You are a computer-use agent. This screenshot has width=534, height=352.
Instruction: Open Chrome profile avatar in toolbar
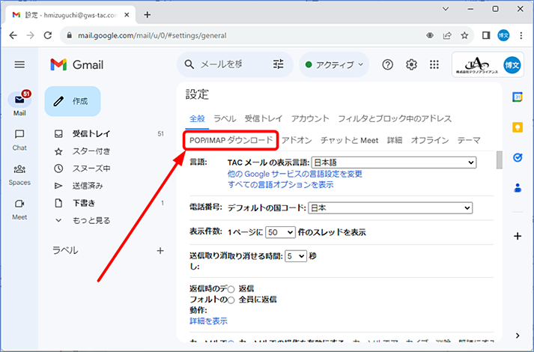[503, 35]
